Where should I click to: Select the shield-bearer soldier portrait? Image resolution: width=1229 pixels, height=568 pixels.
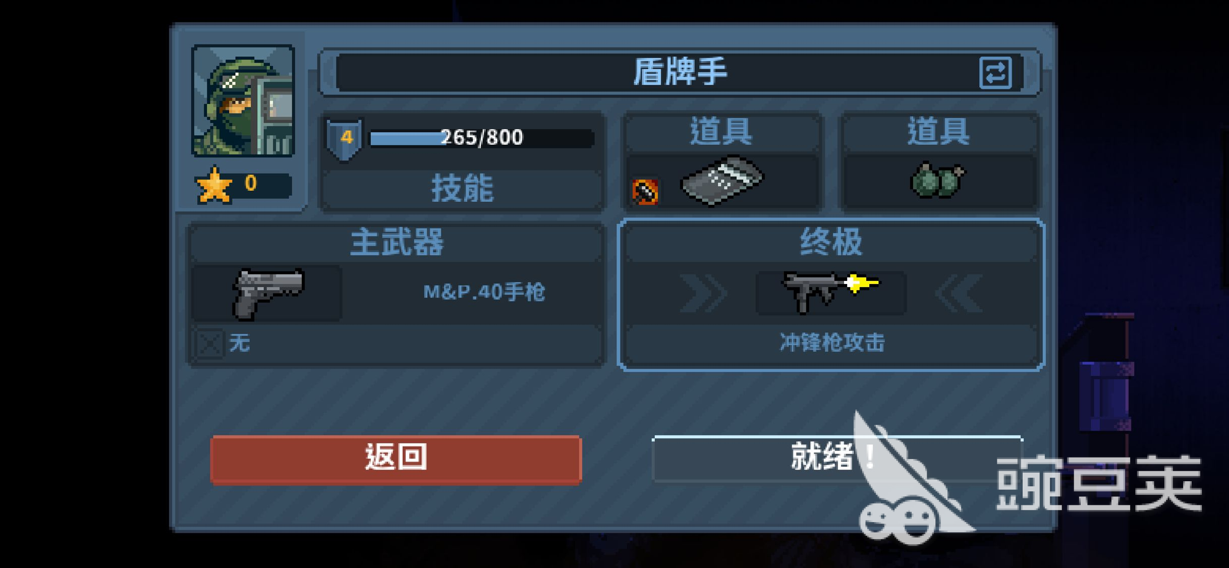click(x=243, y=101)
